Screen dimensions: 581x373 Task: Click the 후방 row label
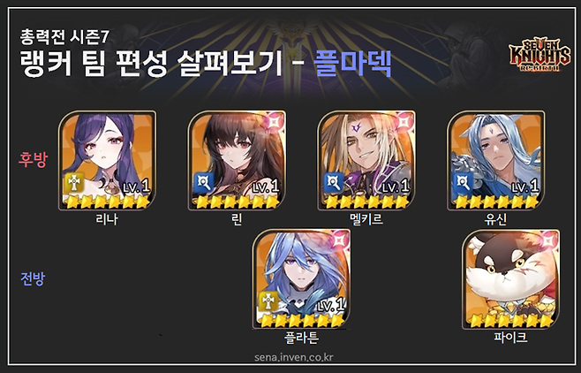(33, 160)
